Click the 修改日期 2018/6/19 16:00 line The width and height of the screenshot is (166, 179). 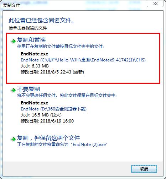coord(47,121)
